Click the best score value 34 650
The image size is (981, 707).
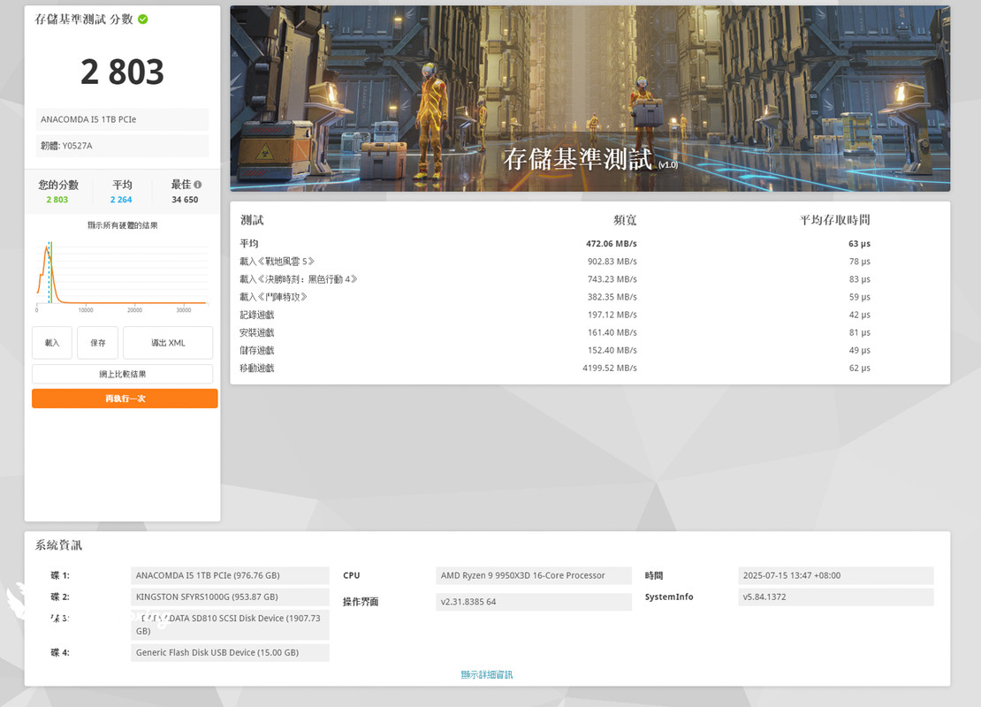pyautogui.click(x=185, y=200)
